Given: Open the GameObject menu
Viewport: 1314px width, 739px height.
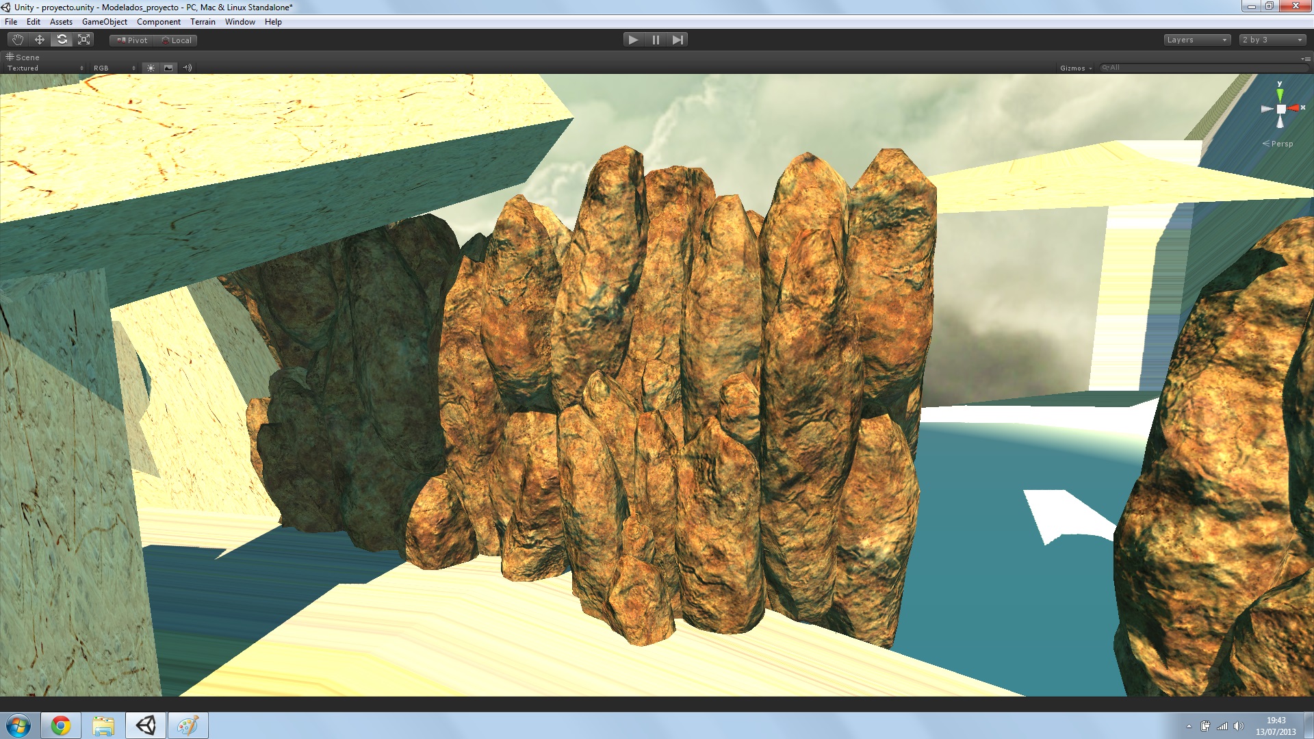Looking at the screenshot, I should [104, 22].
